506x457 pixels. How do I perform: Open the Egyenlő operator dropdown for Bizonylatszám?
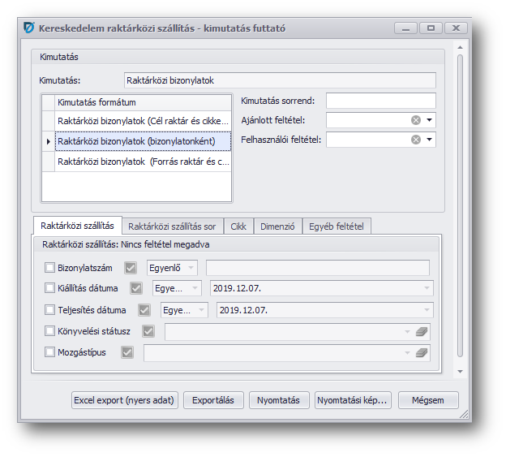click(x=191, y=268)
